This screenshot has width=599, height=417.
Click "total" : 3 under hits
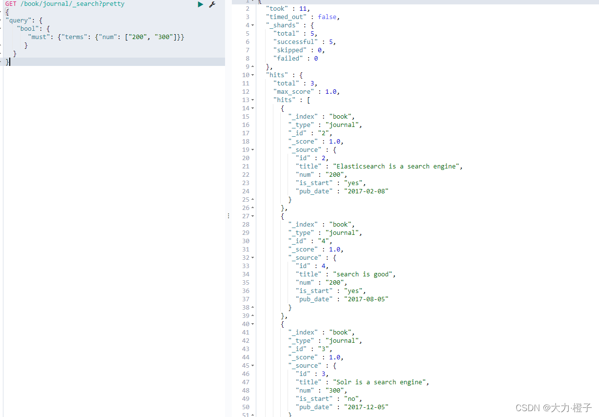295,83
